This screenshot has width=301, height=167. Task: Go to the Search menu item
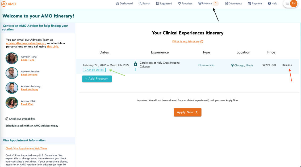[144, 3]
